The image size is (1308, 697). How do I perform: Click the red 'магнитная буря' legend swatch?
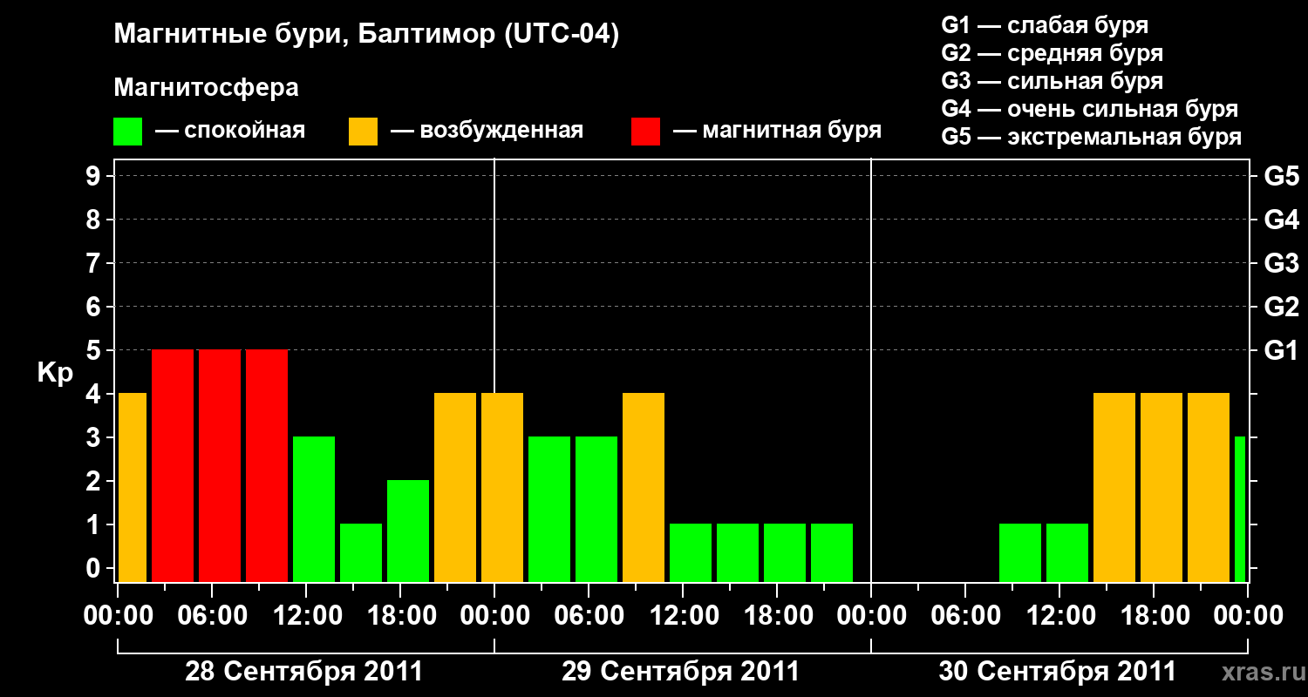(x=645, y=132)
